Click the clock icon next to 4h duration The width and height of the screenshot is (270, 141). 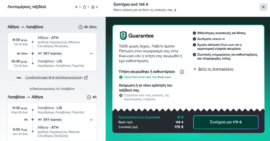pyautogui.click(x=89, y=97)
